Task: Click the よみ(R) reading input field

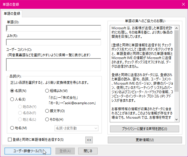Action: tap(53, 42)
